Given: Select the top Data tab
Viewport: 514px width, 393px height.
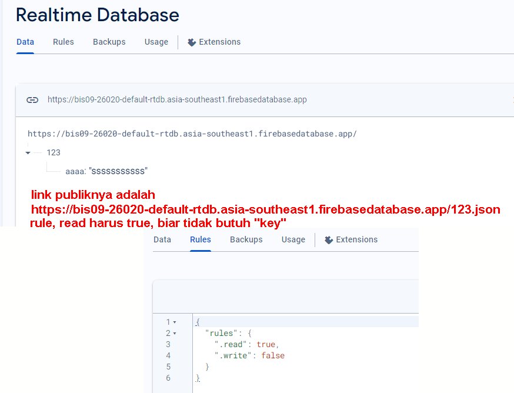Looking at the screenshot, I should coord(25,42).
